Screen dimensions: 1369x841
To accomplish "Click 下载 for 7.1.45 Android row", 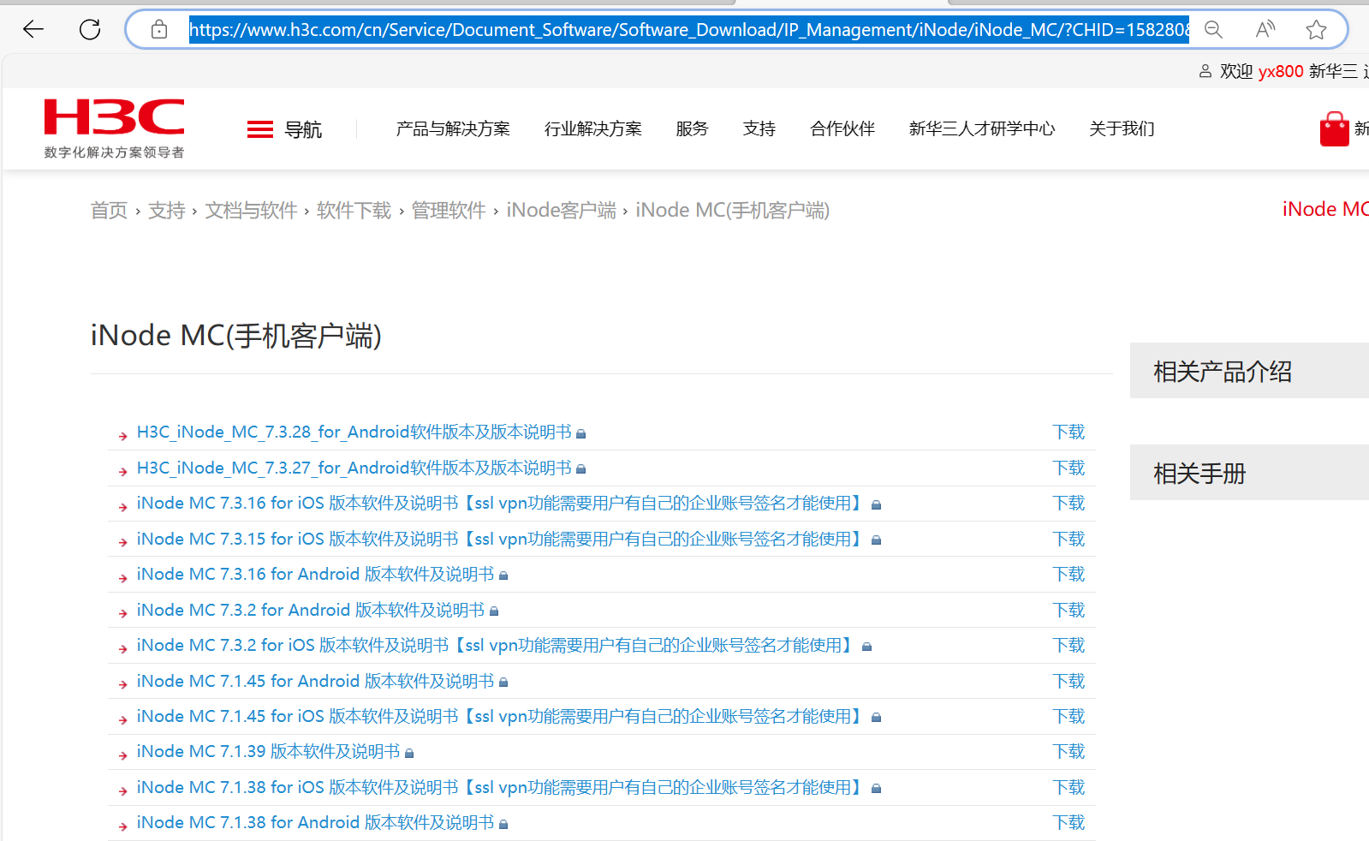I will (x=1068, y=682).
